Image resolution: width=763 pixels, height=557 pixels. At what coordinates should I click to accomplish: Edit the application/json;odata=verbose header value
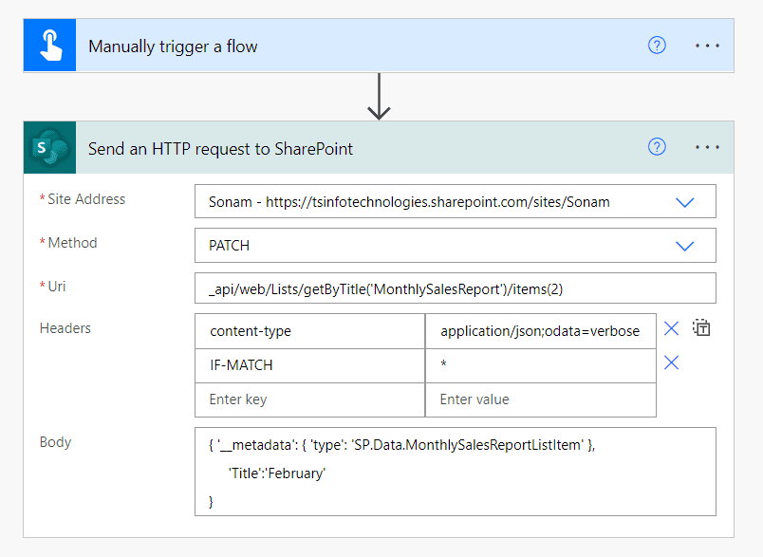tap(541, 331)
